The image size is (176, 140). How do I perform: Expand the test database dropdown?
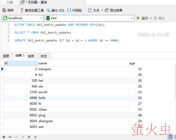pyautogui.click(x=132, y=18)
